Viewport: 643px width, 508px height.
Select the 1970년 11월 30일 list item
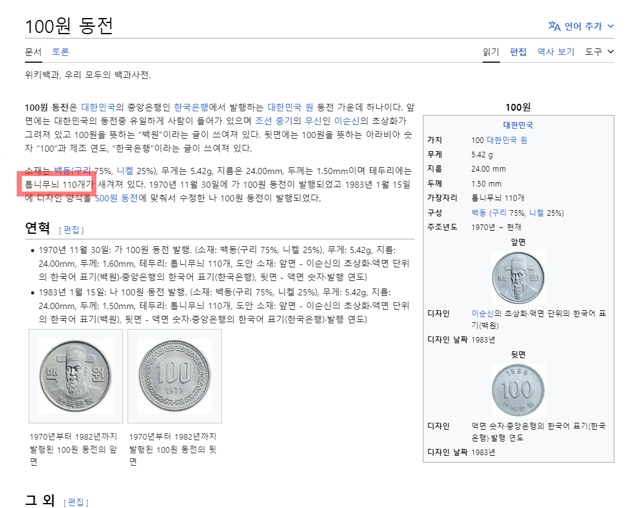[224, 264]
